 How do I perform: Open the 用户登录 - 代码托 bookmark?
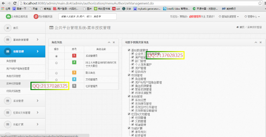pyautogui.click(x=66, y=9)
